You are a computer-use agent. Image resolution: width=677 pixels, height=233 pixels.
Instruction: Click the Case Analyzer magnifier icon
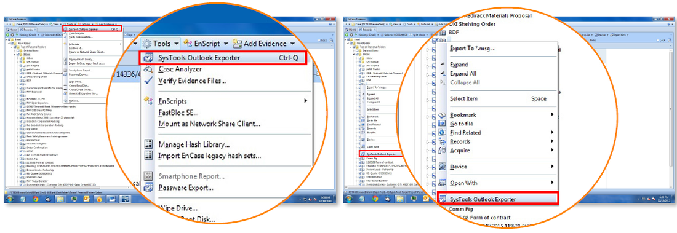click(x=148, y=69)
